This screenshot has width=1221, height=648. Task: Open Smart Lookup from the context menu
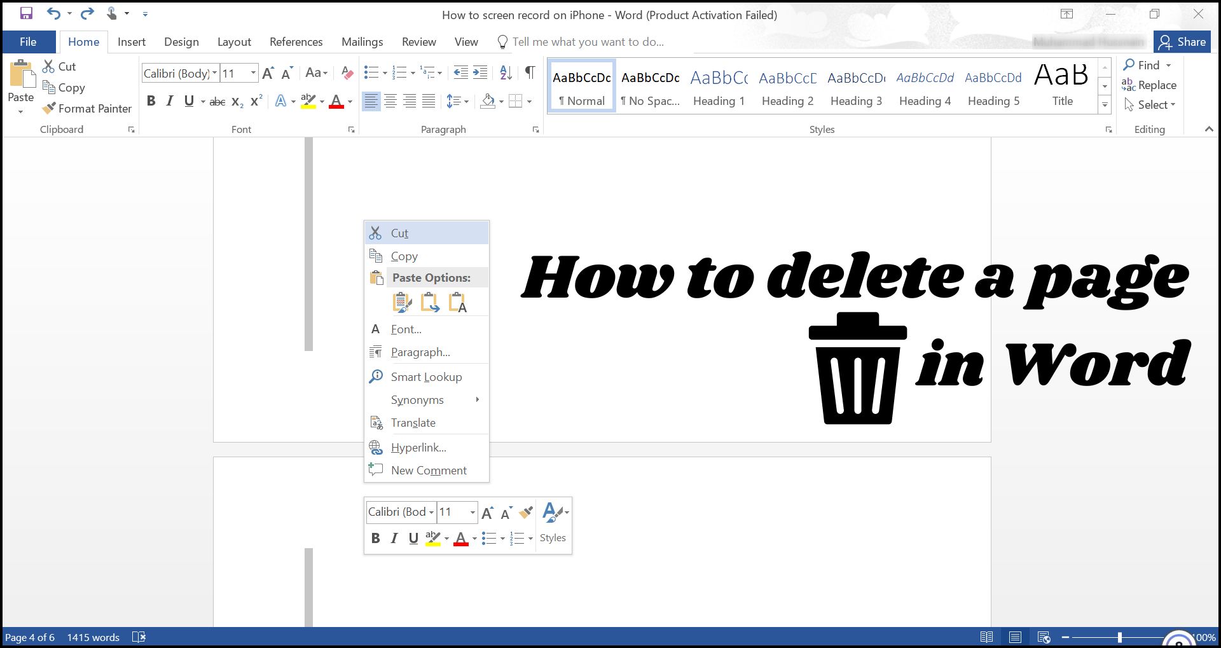426,376
